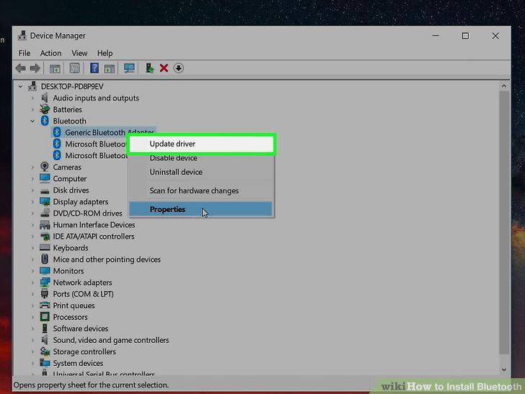The width and height of the screenshot is (525, 394).
Task: Click the Scan for hardware monitor icon
Action: (129, 69)
